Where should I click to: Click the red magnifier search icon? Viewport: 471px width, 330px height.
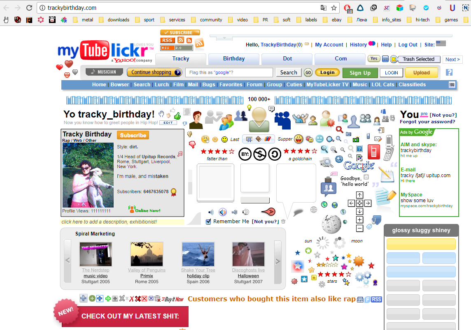point(339,129)
